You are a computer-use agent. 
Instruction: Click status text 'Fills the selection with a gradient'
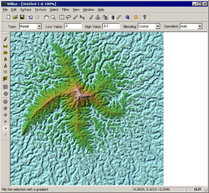click(25, 189)
